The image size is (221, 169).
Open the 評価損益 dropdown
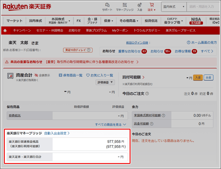point(105,82)
